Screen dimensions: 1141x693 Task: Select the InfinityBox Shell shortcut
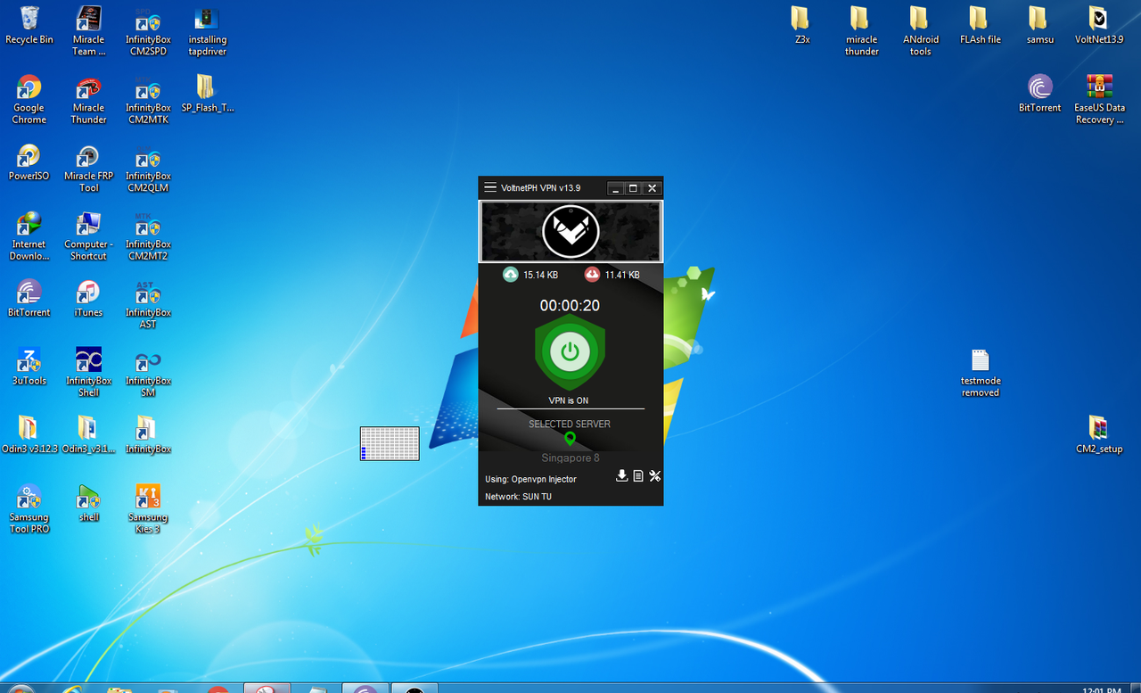pos(88,372)
